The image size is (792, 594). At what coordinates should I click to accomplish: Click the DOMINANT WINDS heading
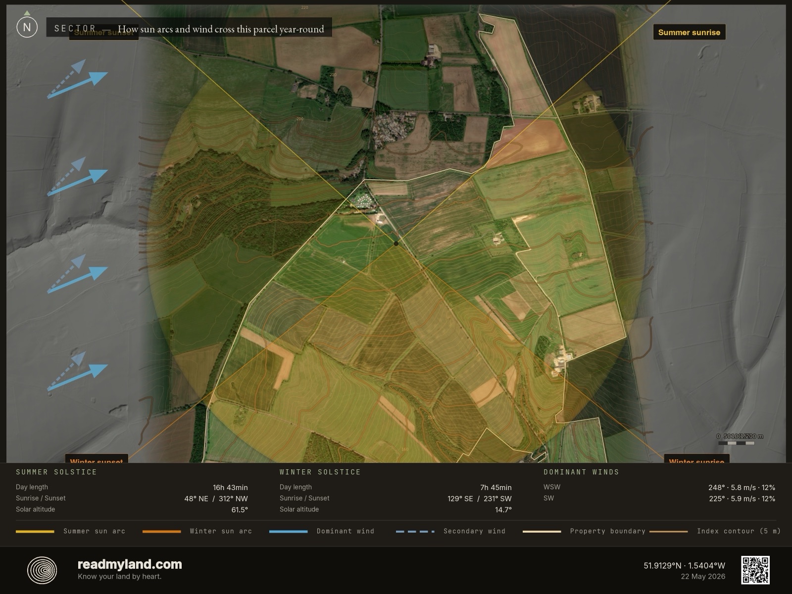(582, 472)
